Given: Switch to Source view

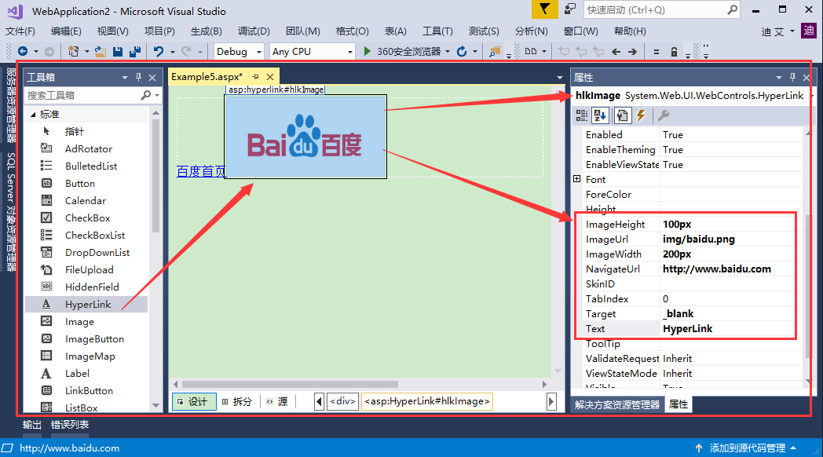Looking at the screenshot, I should (277, 401).
